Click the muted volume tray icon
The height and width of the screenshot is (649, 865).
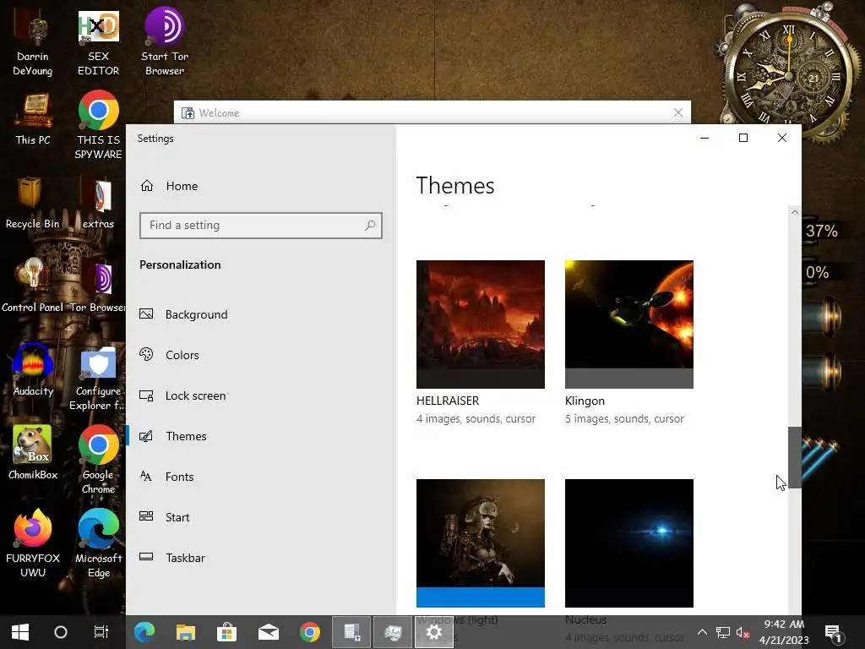tap(743, 632)
